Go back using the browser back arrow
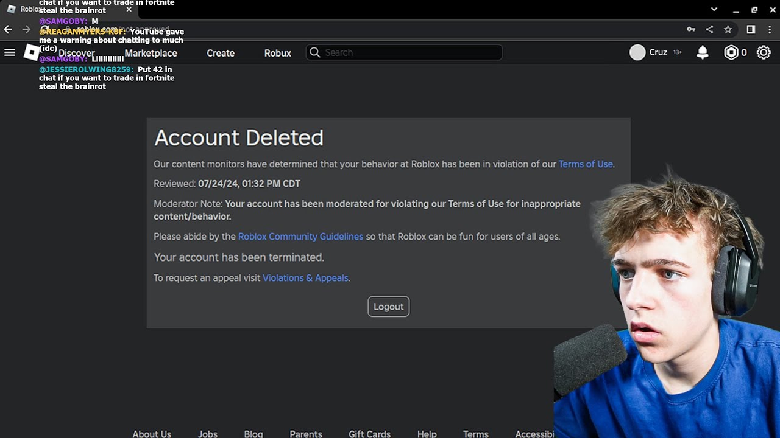Viewport: 780px width, 438px height. pos(8,29)
